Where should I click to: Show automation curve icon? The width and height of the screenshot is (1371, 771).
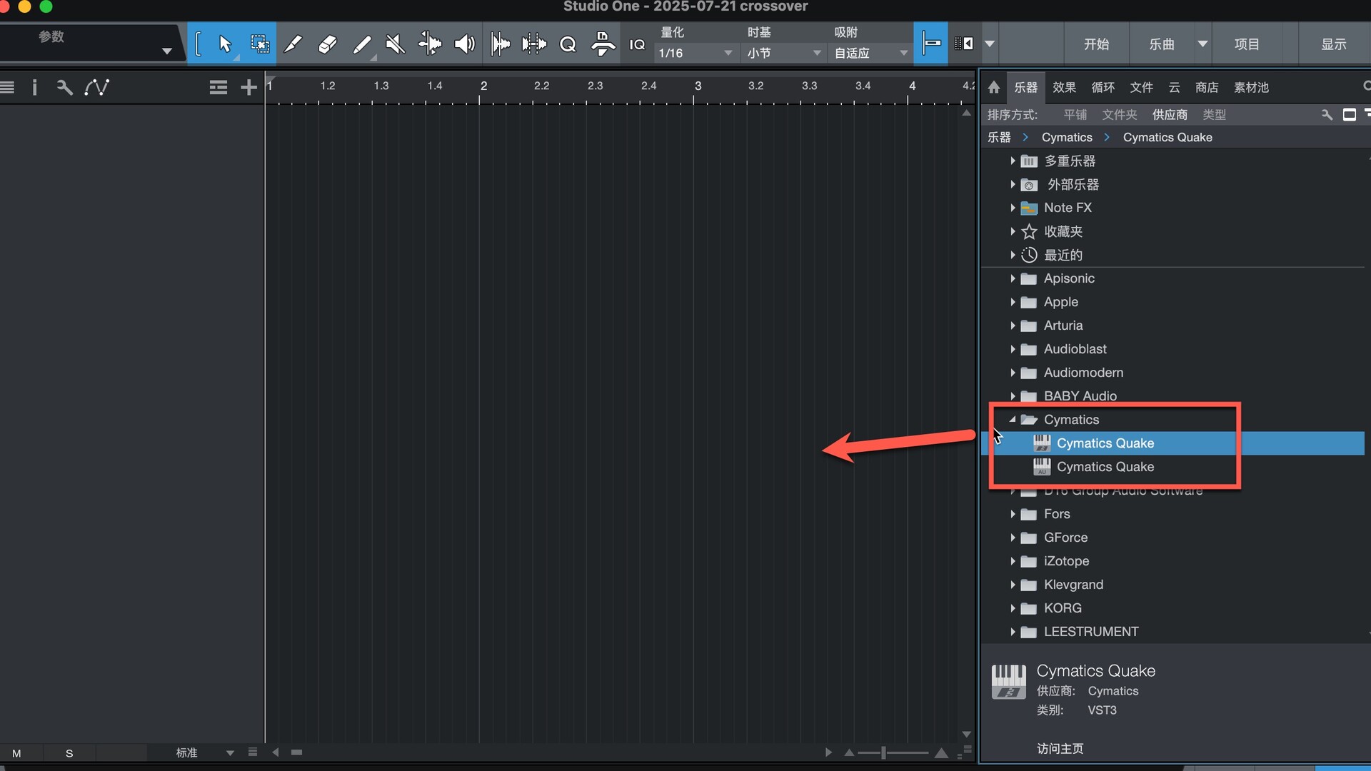coord(97,87)
